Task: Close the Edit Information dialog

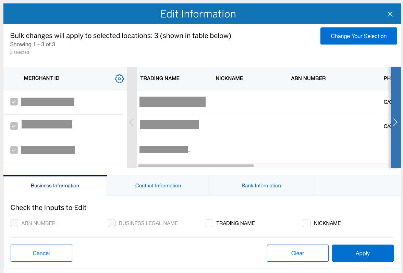Action: coord(390,14)
